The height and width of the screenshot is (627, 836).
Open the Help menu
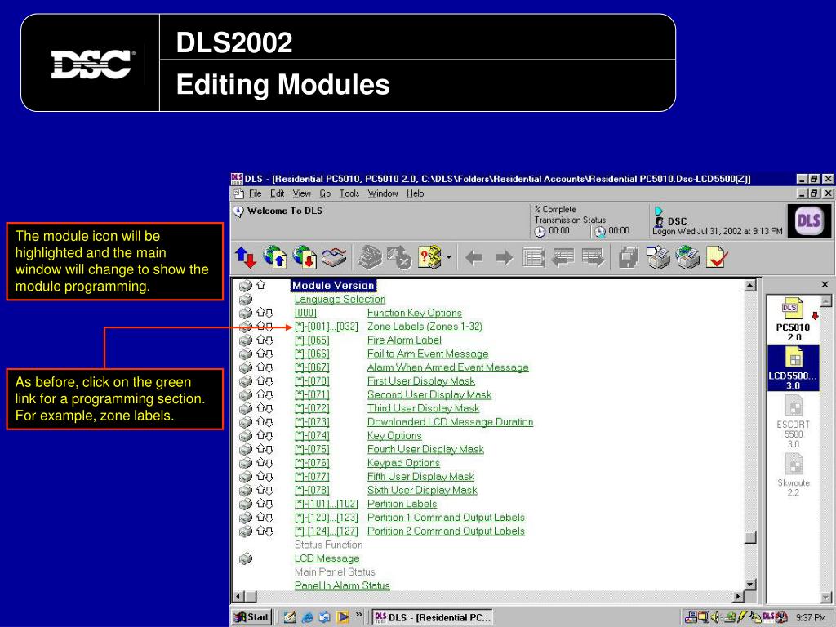[x=416, y=193]
